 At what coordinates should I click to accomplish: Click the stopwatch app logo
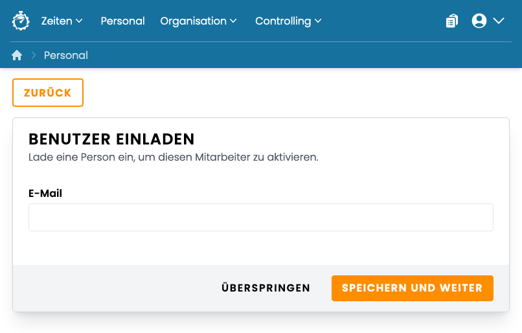[x=21, y=21]
